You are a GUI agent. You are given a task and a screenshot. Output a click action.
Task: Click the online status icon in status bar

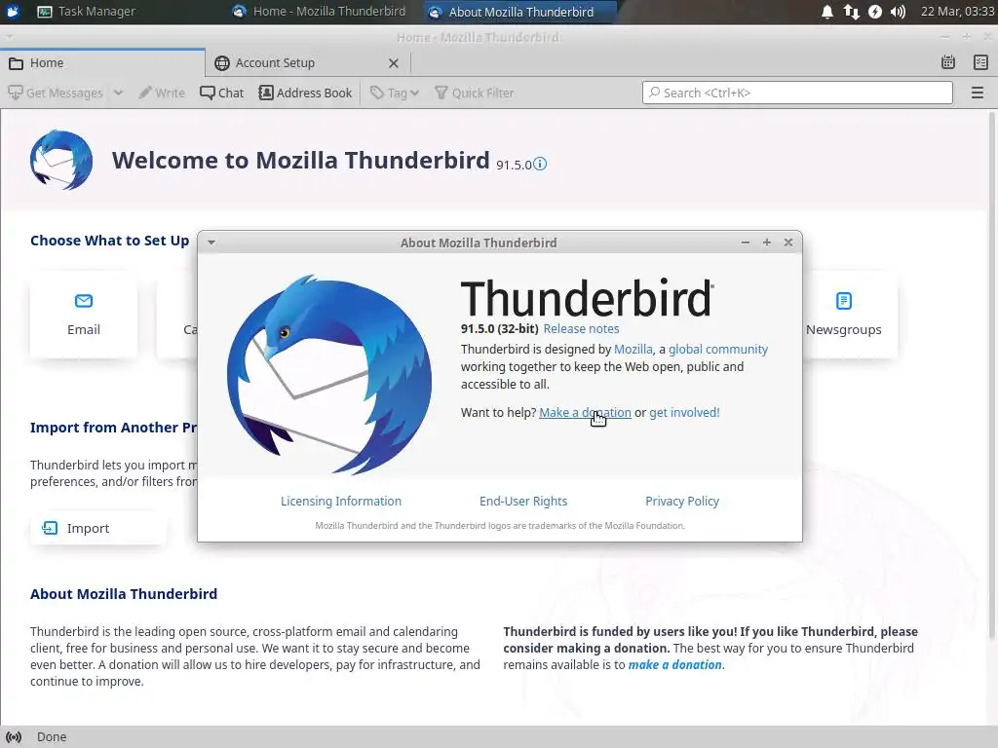tap(14, 737)
